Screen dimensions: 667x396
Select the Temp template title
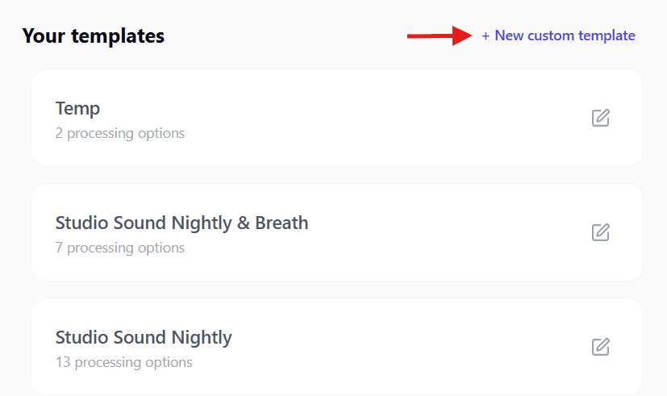[77, 108]
